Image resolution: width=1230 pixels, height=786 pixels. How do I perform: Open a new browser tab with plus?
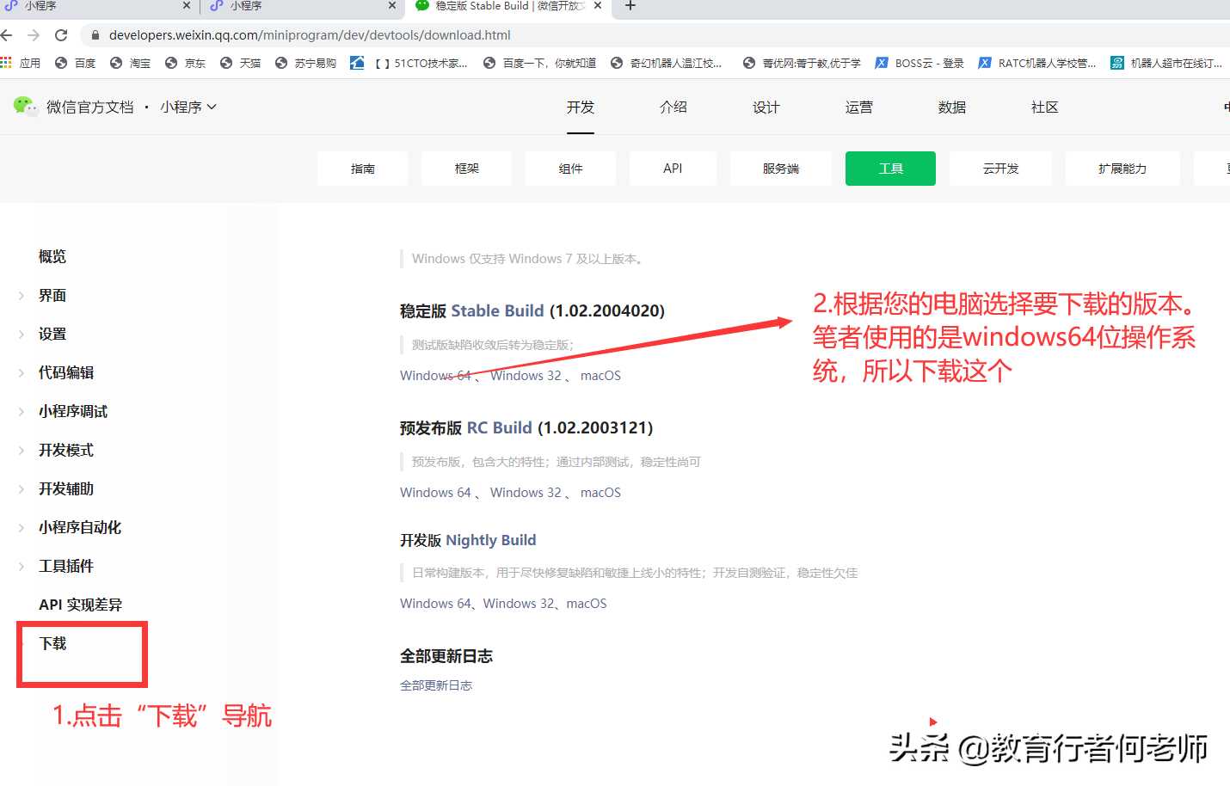coord(630,6)
